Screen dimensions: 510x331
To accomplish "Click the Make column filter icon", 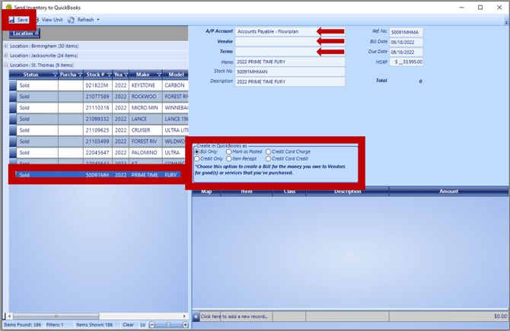I will point(159,75).
